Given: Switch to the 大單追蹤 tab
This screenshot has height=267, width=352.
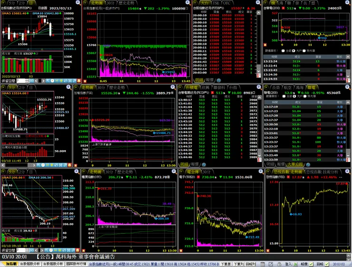Looking at the screenshot, I should click(x=295, y=164).
